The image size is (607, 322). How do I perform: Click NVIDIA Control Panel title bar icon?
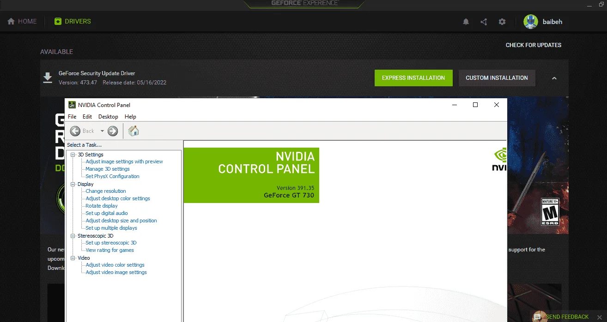click(x=72, y=105)
